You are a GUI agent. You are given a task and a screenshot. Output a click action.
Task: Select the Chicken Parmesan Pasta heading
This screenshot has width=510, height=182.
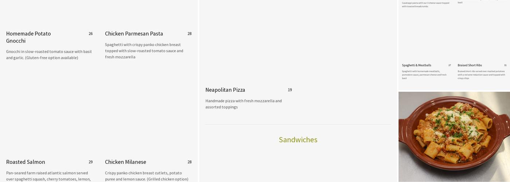coord(134,33)
